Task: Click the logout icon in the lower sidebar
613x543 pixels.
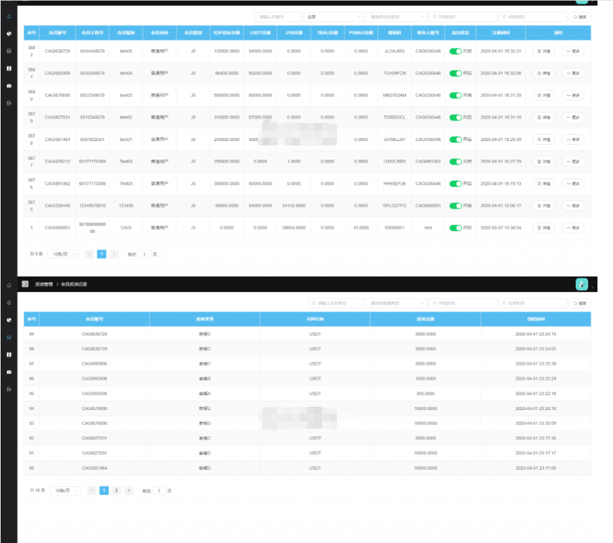Action: point(9,390)
